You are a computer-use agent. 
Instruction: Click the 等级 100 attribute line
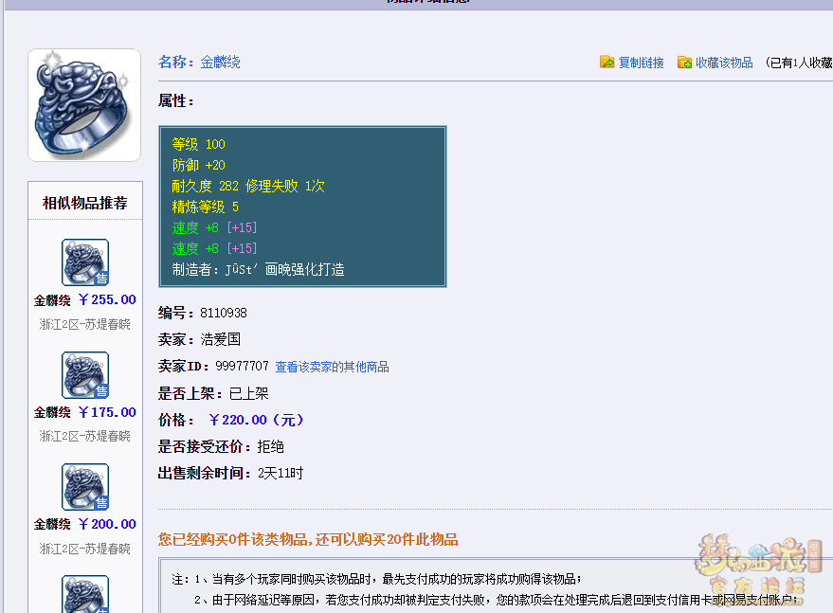pyautogui.click(x=198, y=144)
